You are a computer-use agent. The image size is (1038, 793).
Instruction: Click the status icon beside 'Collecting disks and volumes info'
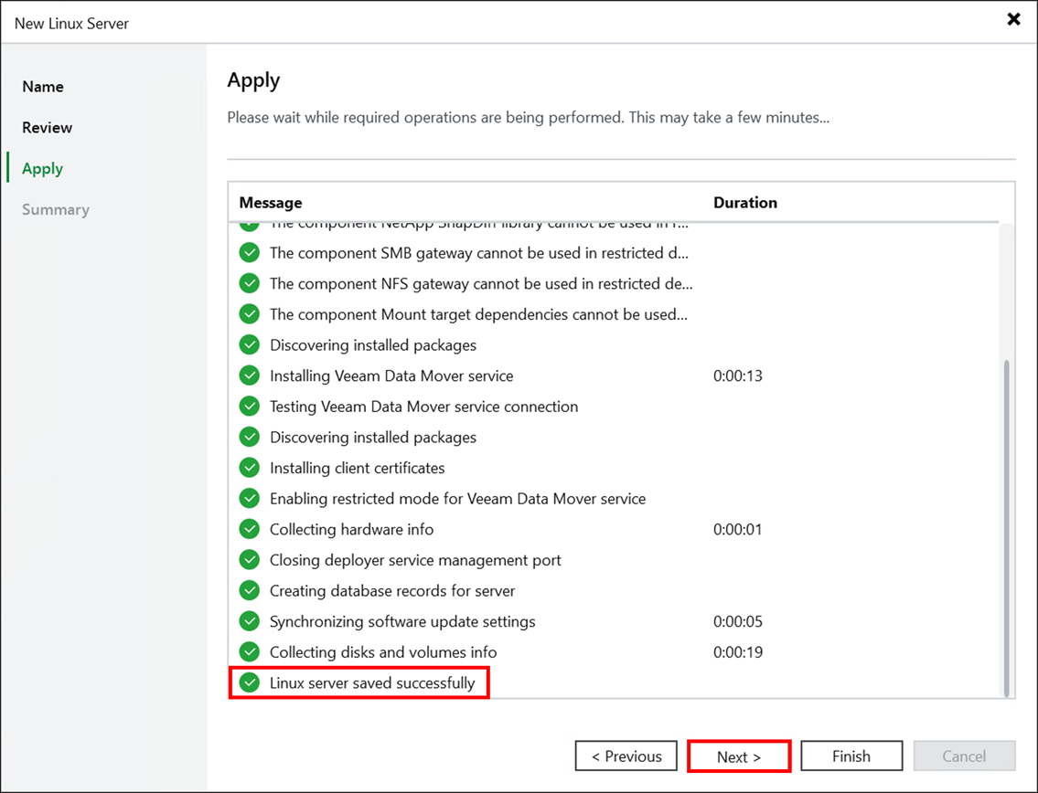point(249,652)
